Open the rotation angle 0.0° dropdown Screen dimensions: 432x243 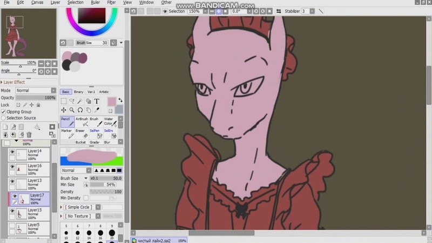click(x=249, y=11)
